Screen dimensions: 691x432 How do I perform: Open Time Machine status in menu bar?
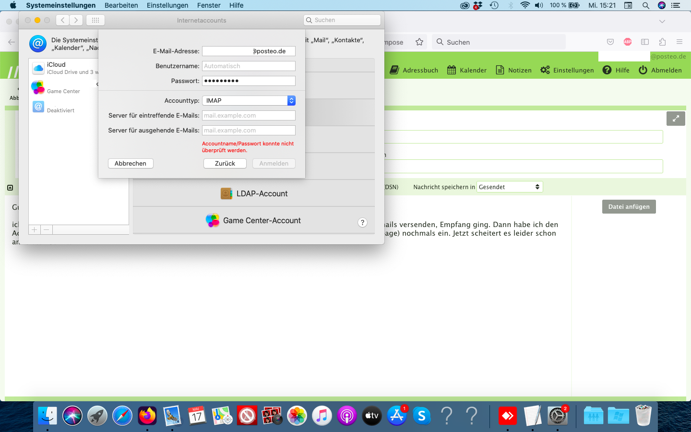coord(494,5)
